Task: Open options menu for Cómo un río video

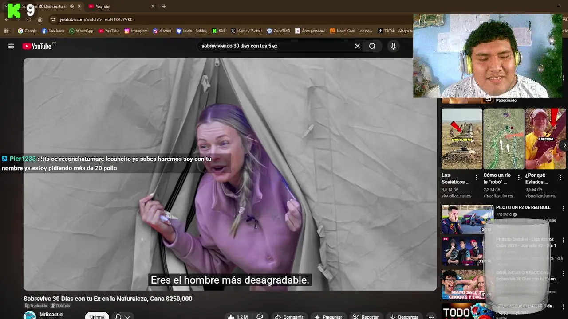Action: pyautogui.click(x=518, y=178)
